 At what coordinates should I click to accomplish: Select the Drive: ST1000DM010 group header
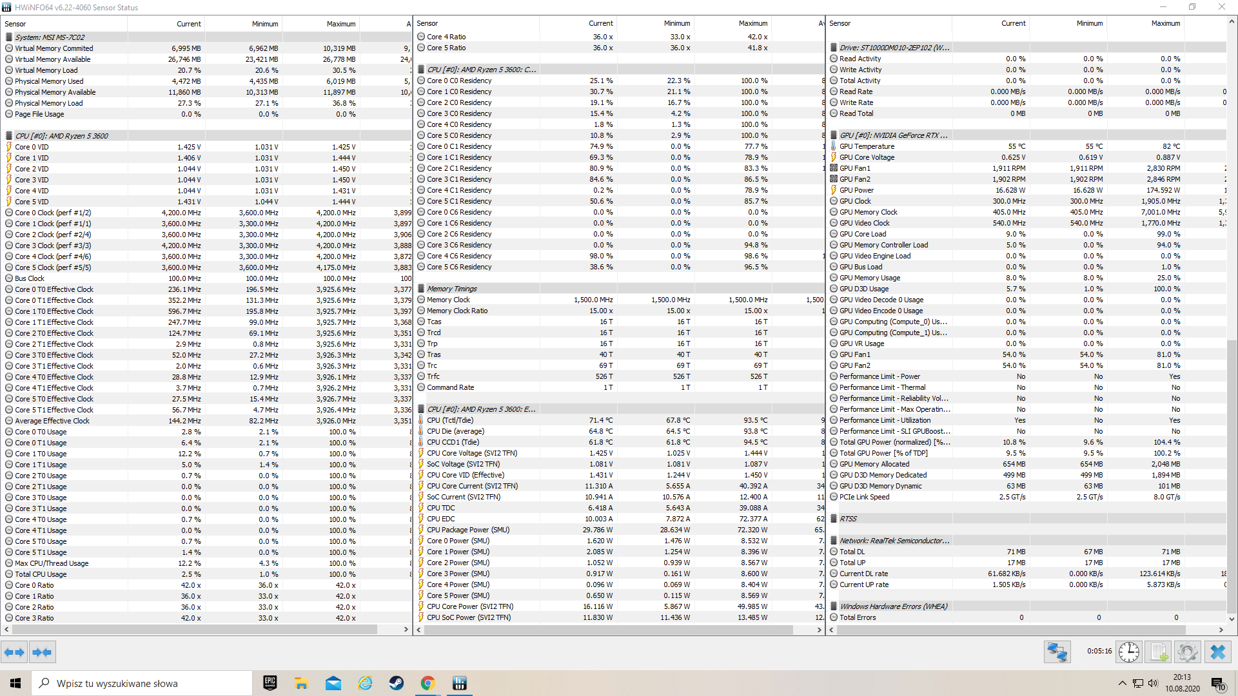point(1027,48)
